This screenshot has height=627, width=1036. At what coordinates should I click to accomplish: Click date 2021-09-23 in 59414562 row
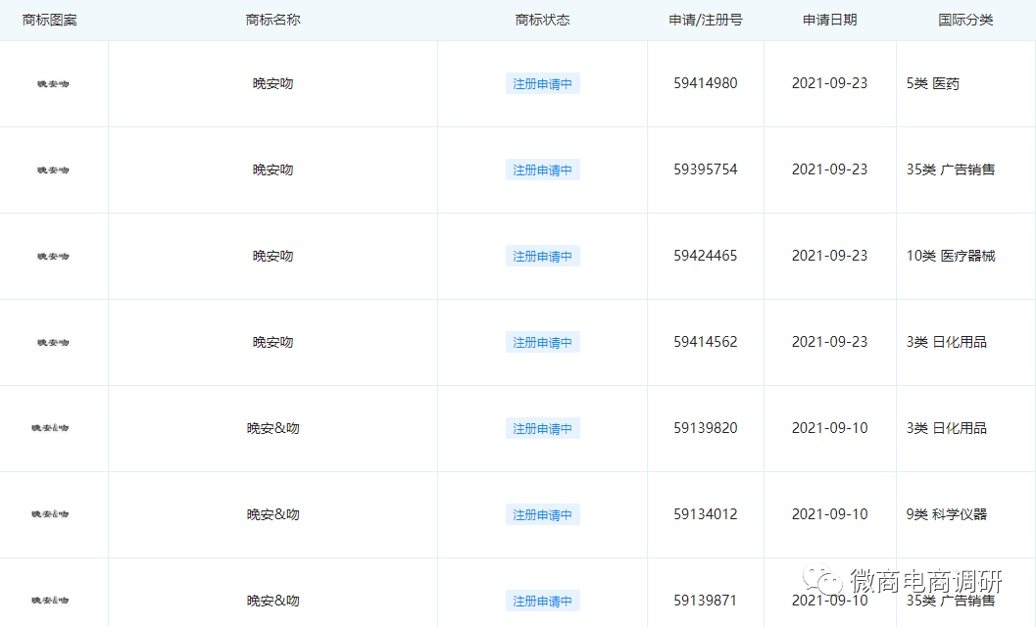point(830,342)
